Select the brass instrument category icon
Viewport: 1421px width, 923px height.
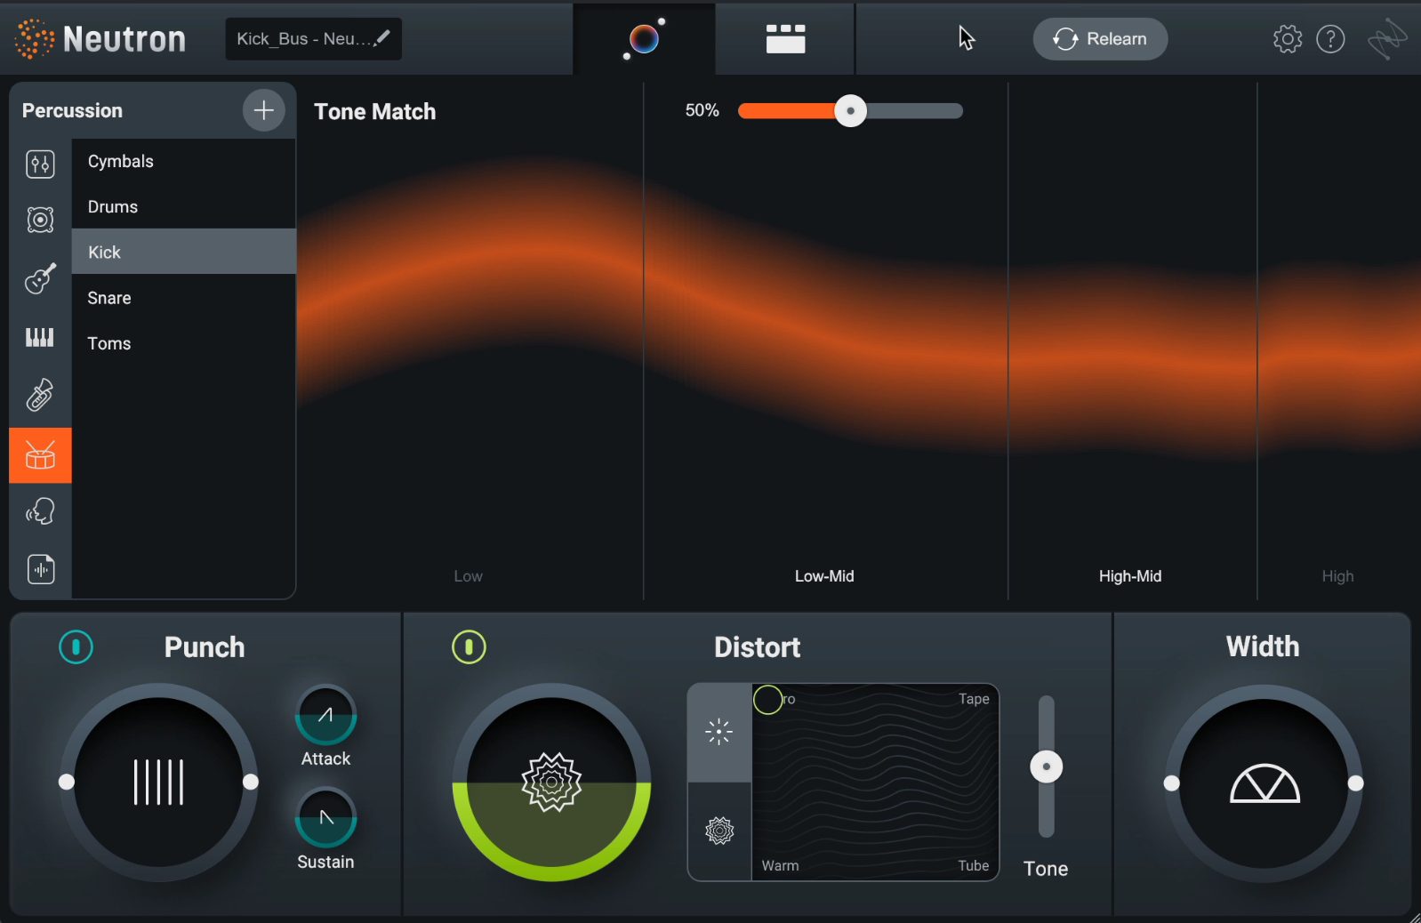point(40,395)
